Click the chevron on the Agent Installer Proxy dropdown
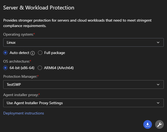Screen dimensions: 167x132 (158, 103)
